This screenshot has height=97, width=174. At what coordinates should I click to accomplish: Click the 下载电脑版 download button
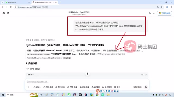pos(164,13)
